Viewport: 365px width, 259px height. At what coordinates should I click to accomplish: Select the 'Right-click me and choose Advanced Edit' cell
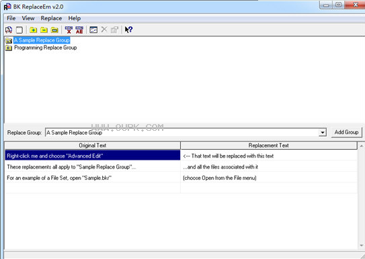pos(93,156)
